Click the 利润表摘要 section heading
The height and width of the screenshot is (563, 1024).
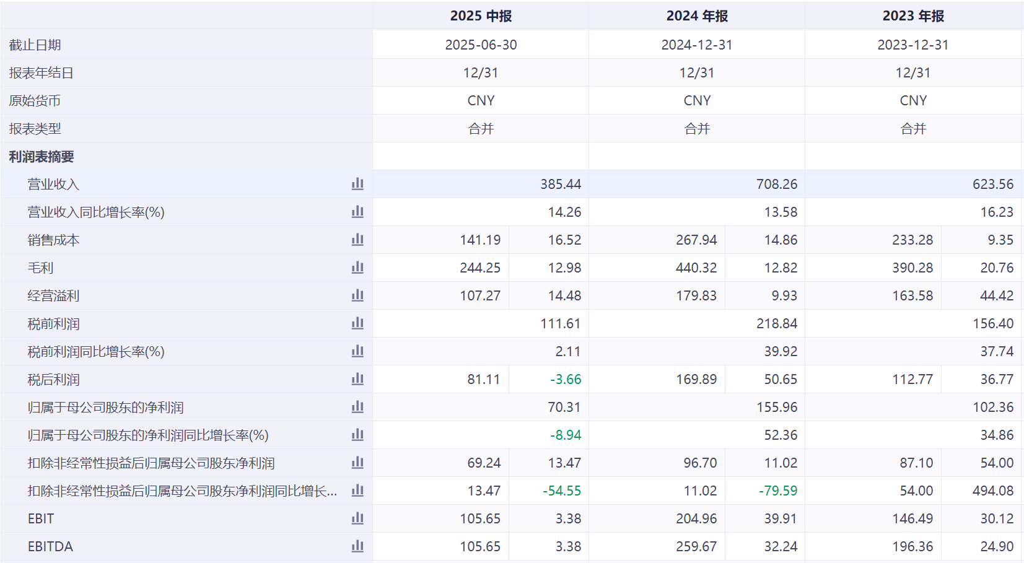click(42, 157)
